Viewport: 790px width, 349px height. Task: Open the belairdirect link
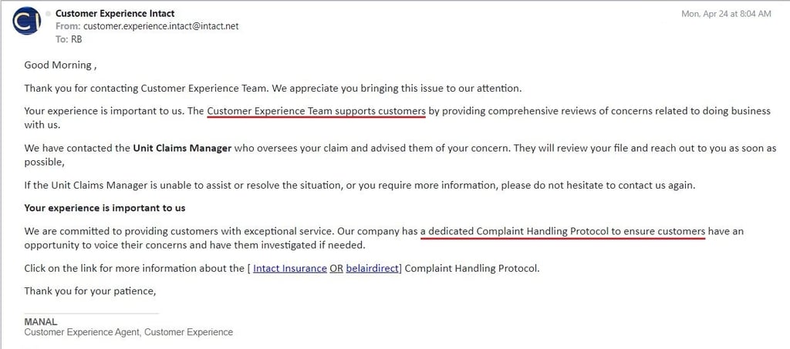pos(373,269)
